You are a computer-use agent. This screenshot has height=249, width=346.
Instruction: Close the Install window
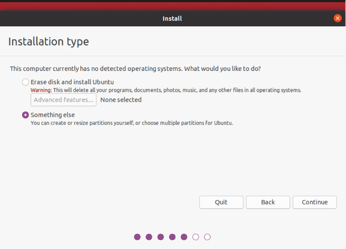point(337,18)
